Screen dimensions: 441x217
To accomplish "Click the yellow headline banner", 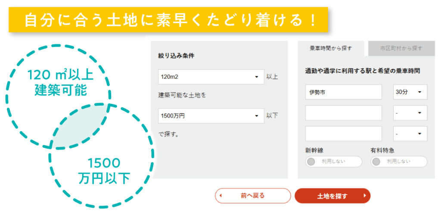I will tap(168, 20).
